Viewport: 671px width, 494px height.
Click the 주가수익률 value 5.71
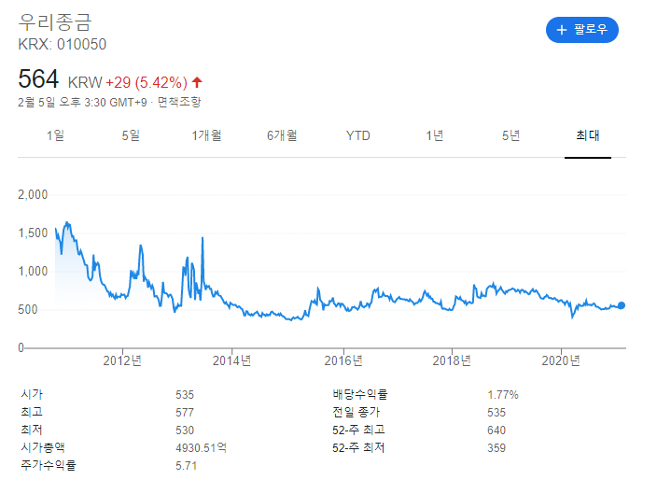point(186,465)
